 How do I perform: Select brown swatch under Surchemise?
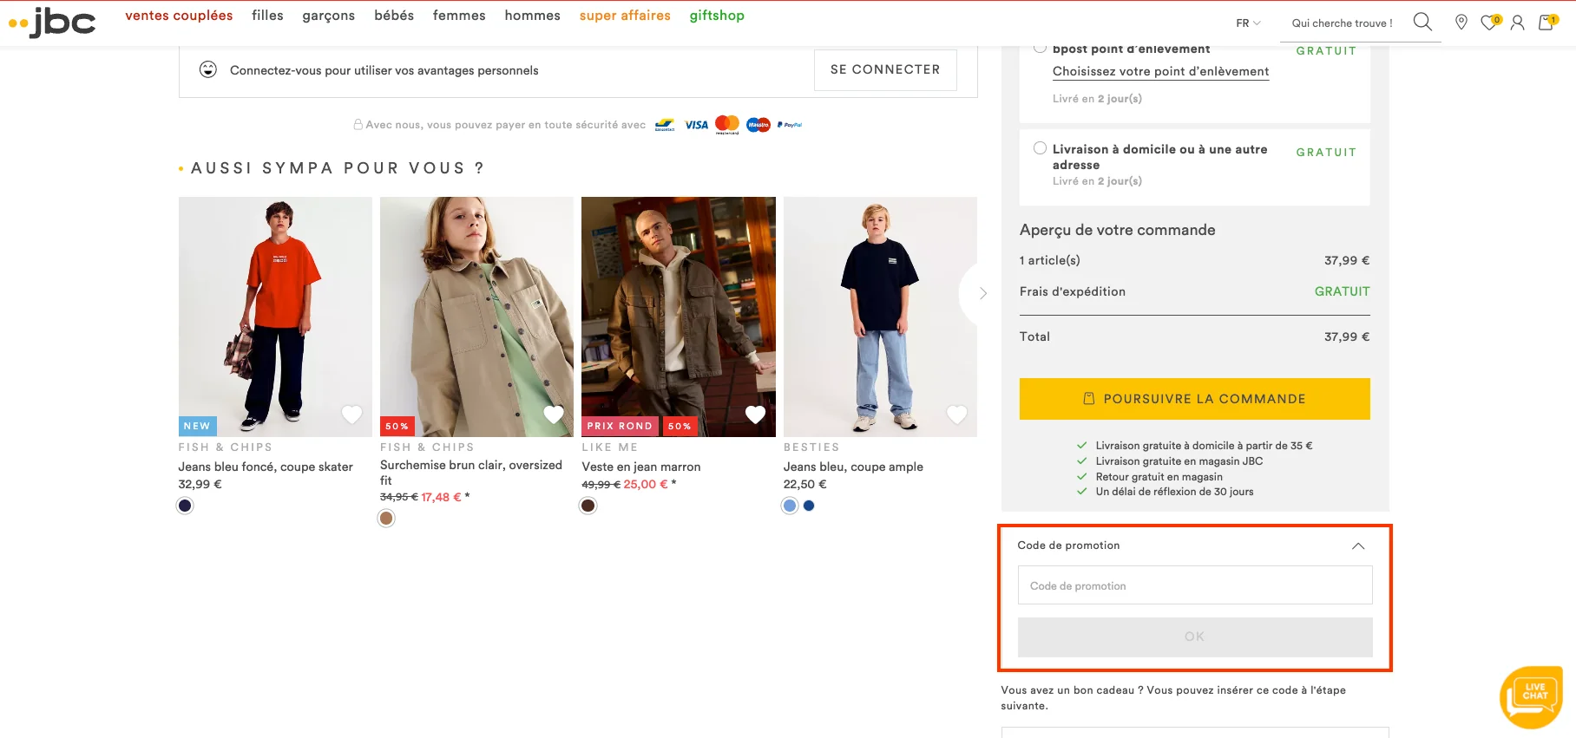point(386,519)
